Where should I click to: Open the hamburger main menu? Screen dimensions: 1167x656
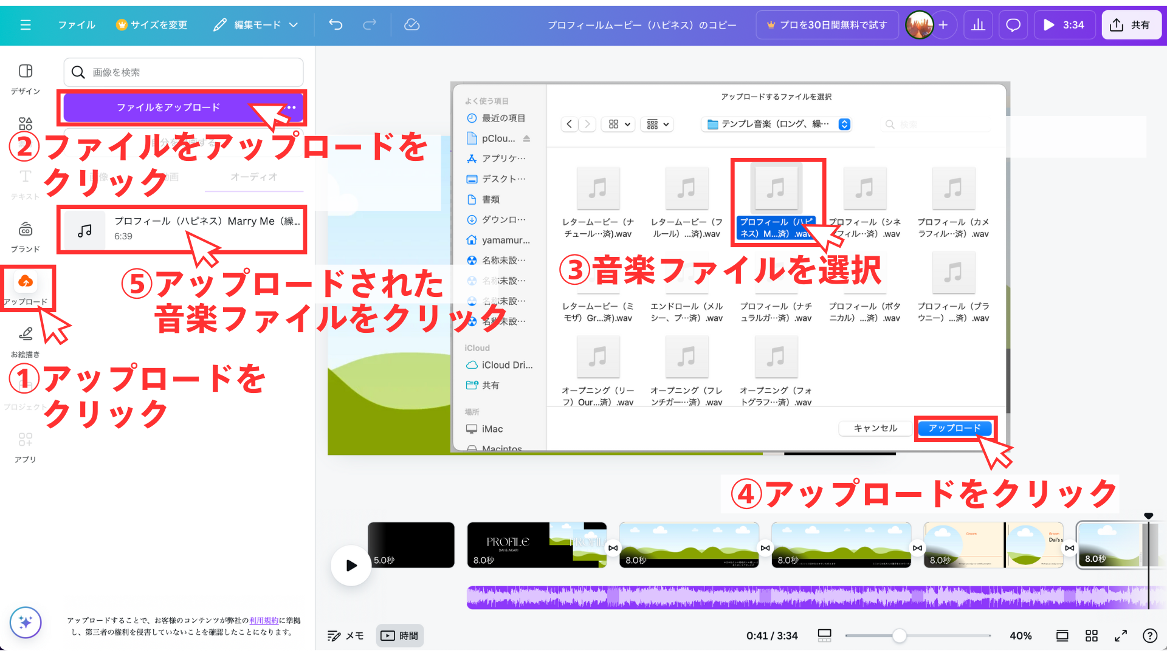[x=26, y=25]
